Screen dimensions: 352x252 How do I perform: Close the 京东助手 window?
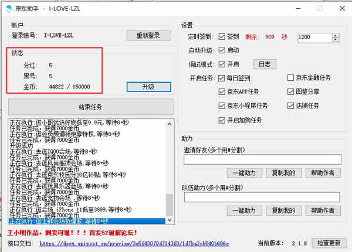[343, 9]
